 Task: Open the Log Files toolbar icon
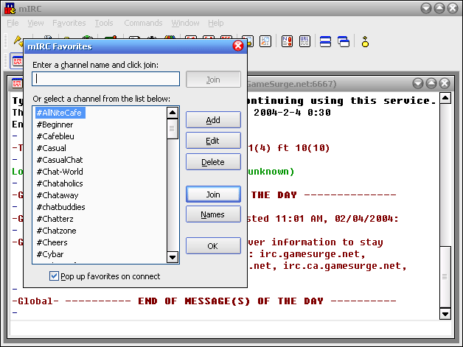[265, 41]
